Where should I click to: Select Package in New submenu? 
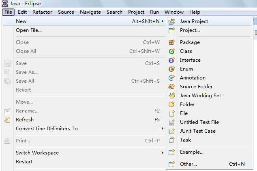point(210,42)
